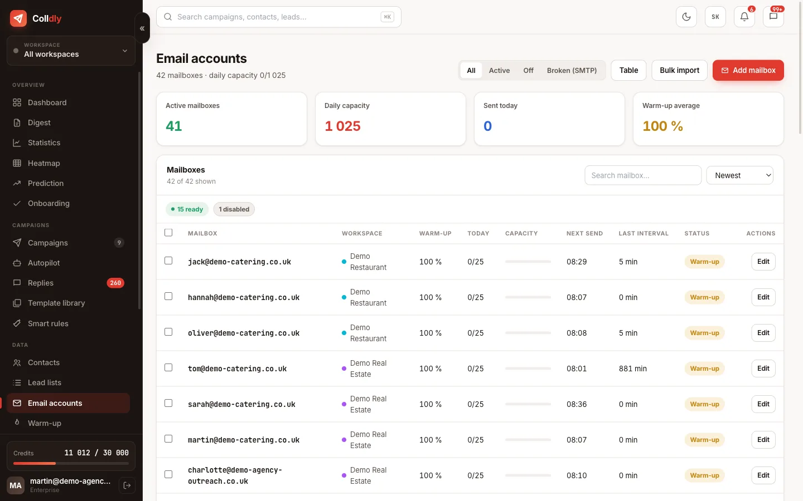Collapse the sidebar with the chevron button
This screenshot has height=501, width=803.
pos(142,28)
